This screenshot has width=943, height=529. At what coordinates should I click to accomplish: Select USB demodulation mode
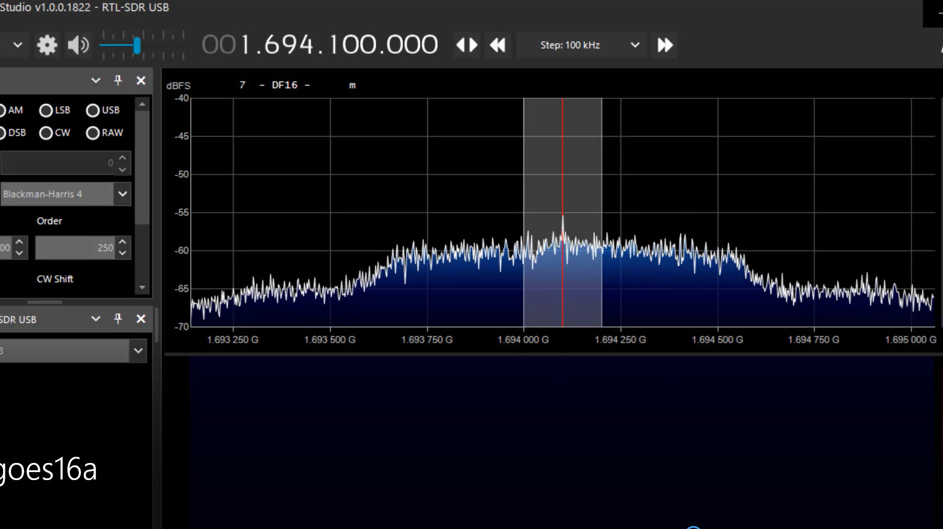(x=92, y=110)
